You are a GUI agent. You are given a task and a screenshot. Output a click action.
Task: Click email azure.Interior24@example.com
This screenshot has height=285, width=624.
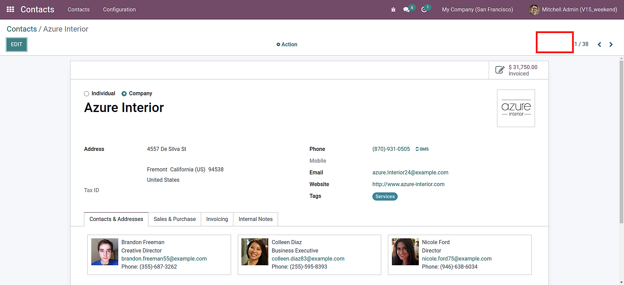point(410,173)
